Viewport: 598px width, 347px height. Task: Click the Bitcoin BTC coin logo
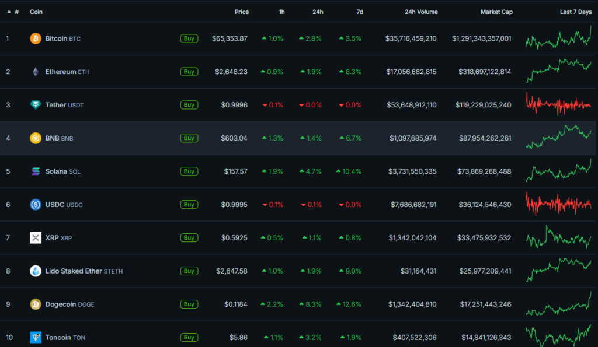pyautogui.click(x=35, y=38)
